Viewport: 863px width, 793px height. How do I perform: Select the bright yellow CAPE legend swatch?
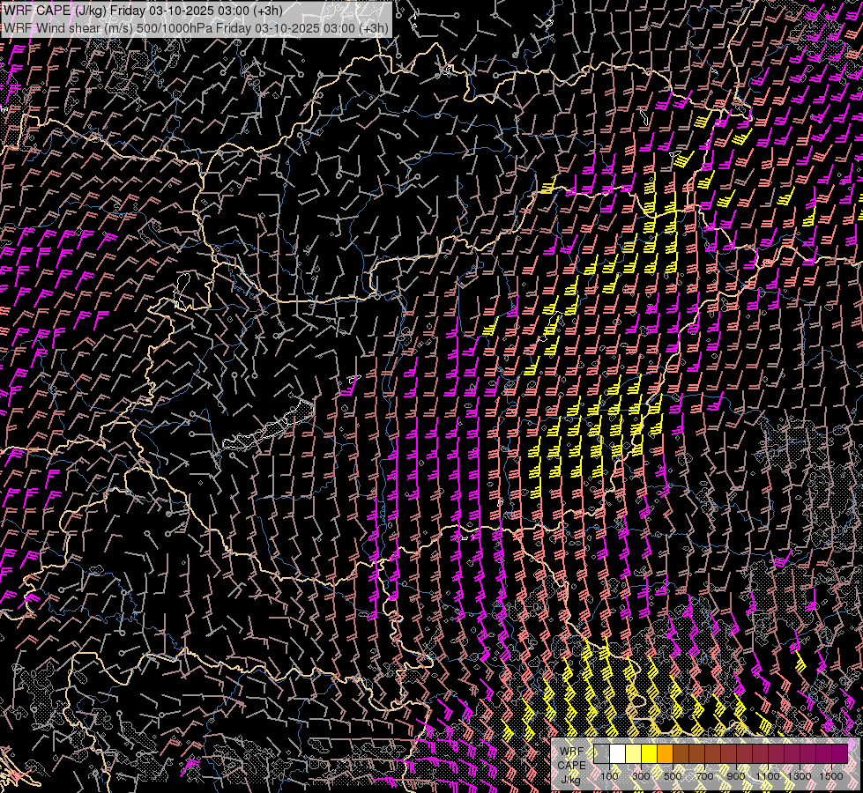coord(650,754)
